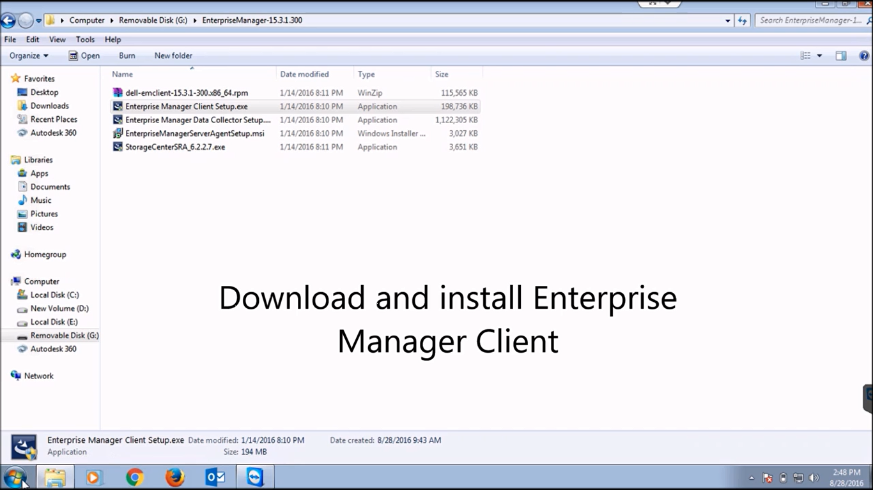Click the Windows Explorer taskbar icon
The image size is (873, 490).
[55, 477]
